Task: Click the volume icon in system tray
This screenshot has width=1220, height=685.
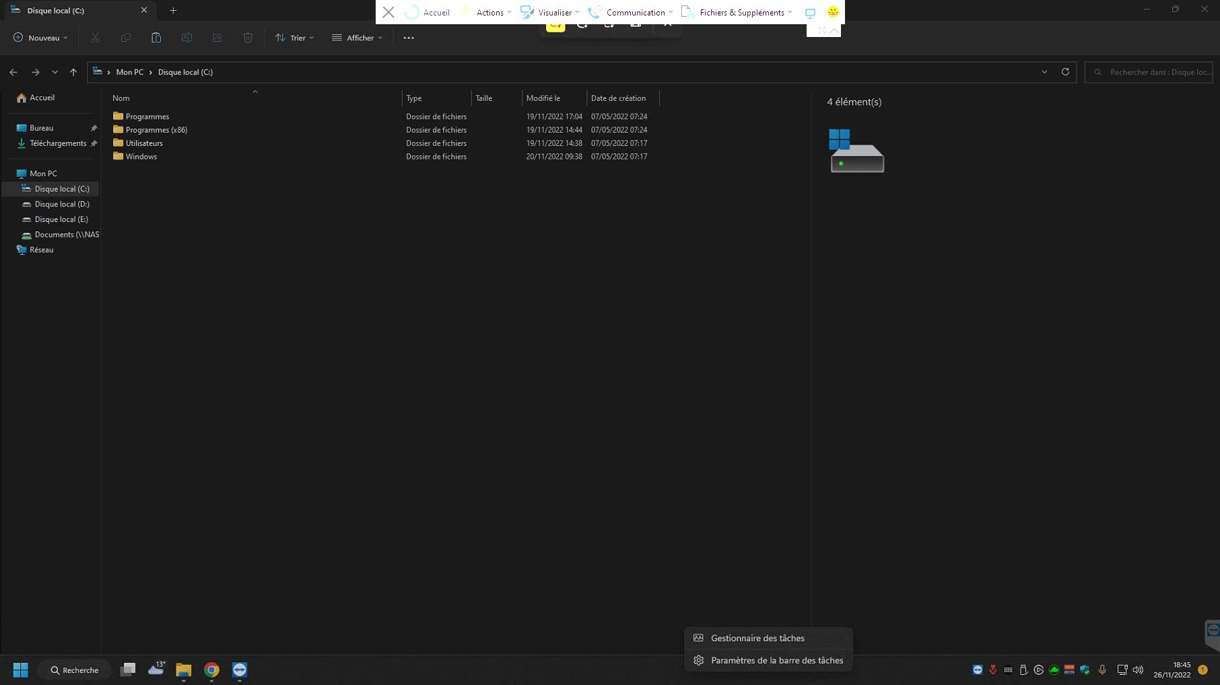Action: 1138,670
